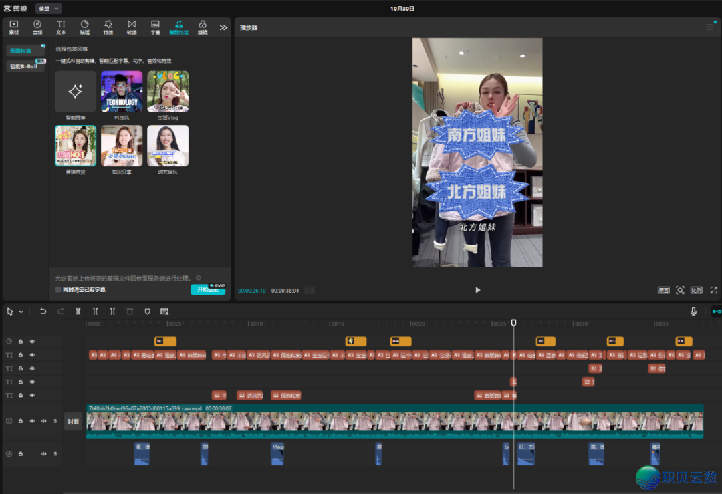Click the fullscreen icon in the player
The height and width of the screenshot is (494, 722).
click(713, 290)
